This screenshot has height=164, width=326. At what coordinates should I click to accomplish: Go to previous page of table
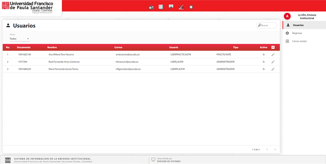pyautogui.click(x=267, y=150)
